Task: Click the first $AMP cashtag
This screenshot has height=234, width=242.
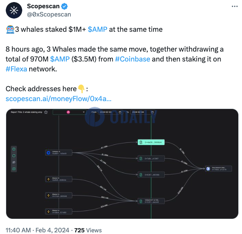Action: point(98,29)
